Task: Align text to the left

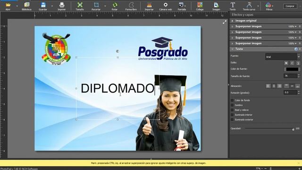Action: coord(268,86)
